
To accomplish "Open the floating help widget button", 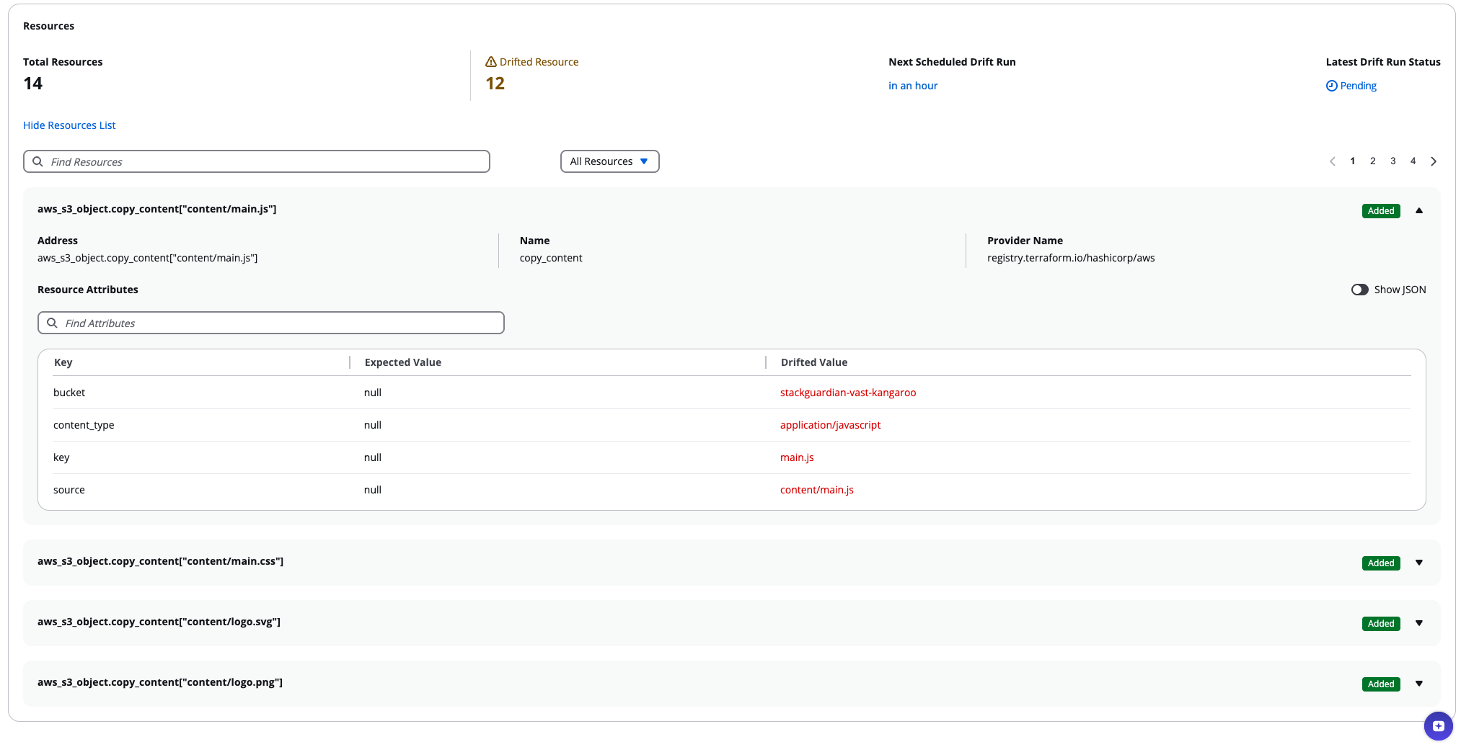I will 1438,725.
